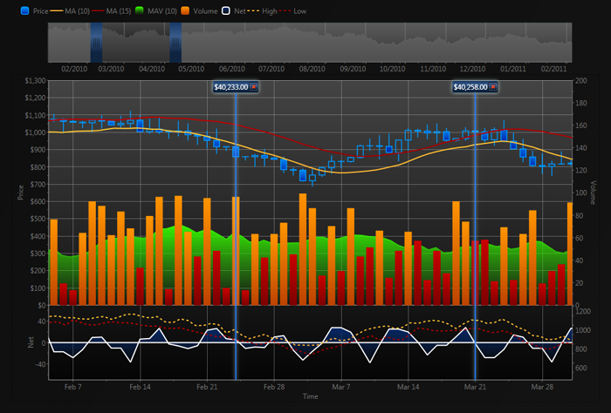Click 08/2010 in the overview timeline
This screenshot has width=611, height=413.
pos(312,69)
